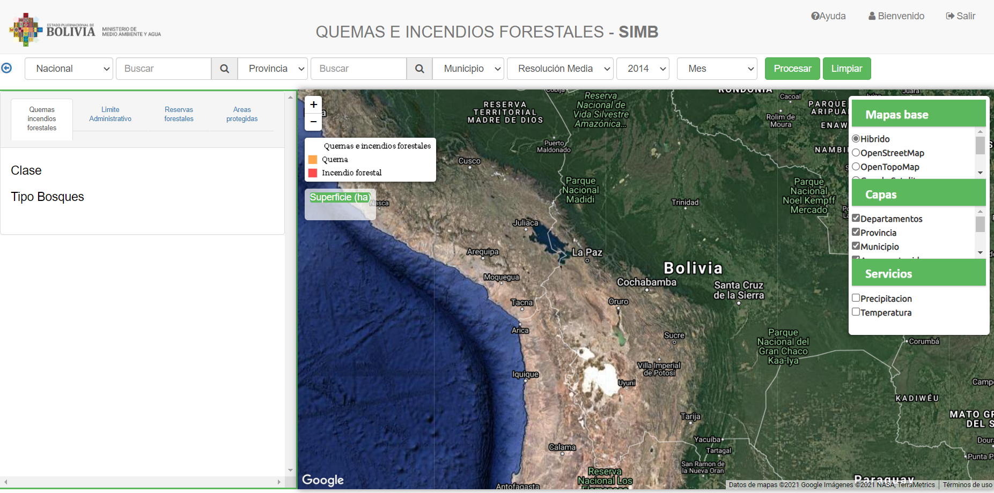Click the Superficie (ha) label
994x493 pixels.
pyautogui.click(x=340, y=197)
